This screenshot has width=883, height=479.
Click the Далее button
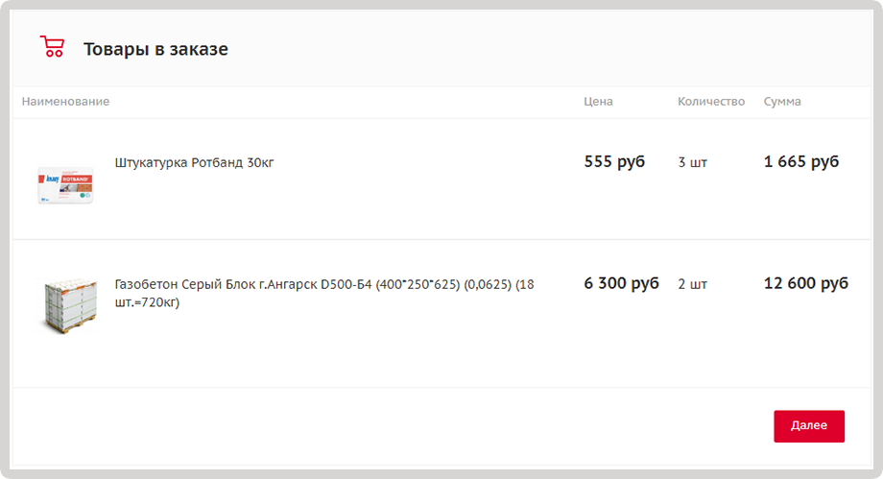pyautogui.click(x=809, y=426)
